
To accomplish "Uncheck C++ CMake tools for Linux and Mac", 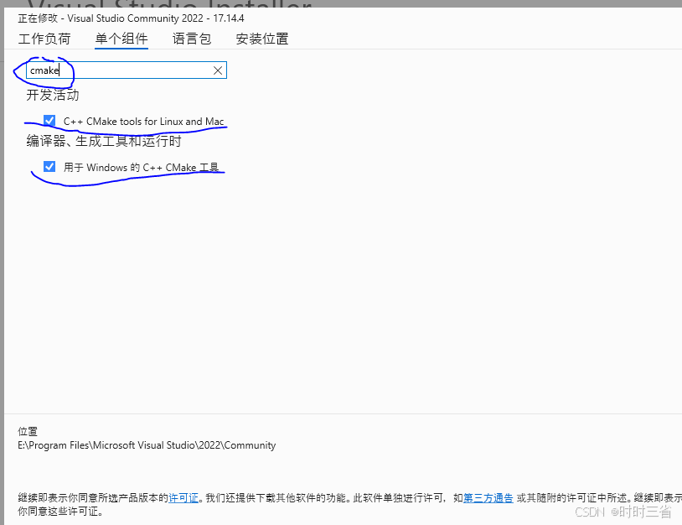I will 49,121.
